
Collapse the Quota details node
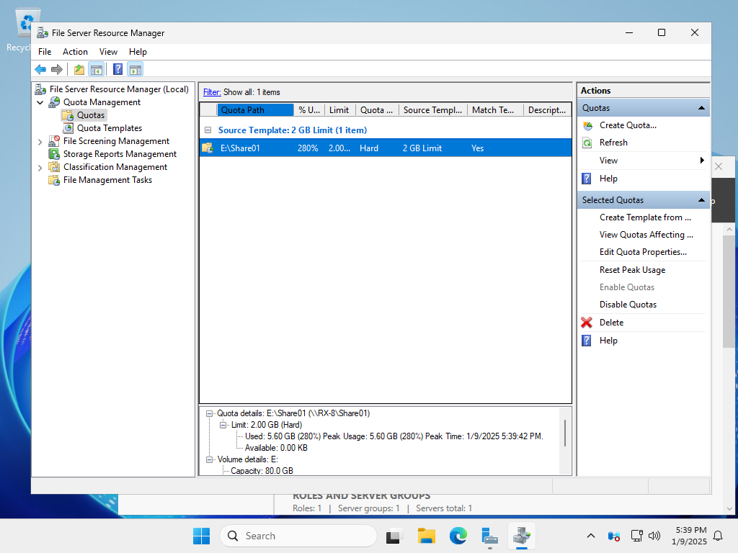pos(210,414)
